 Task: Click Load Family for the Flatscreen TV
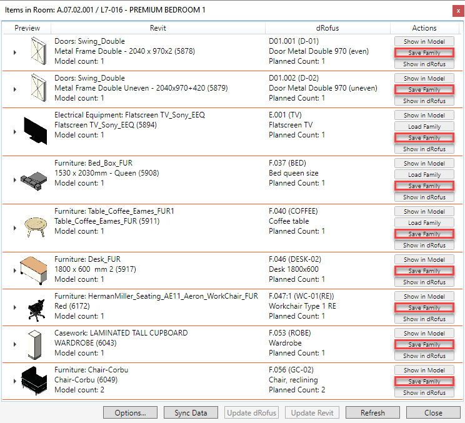click(x=424, y=127)
